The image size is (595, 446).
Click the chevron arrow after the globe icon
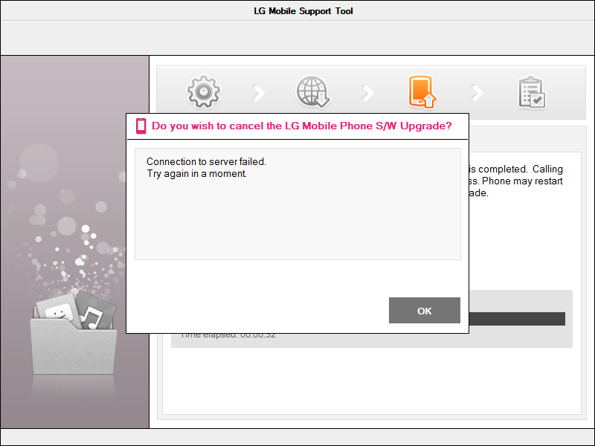[x=368, y=93]
